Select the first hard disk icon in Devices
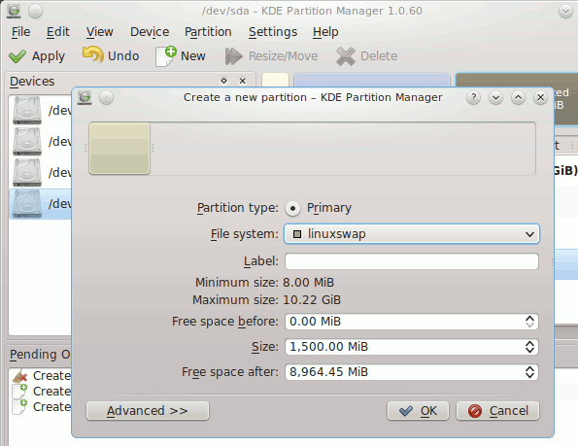This screenshot has width=578, height=446. click(x=27, y=110)
